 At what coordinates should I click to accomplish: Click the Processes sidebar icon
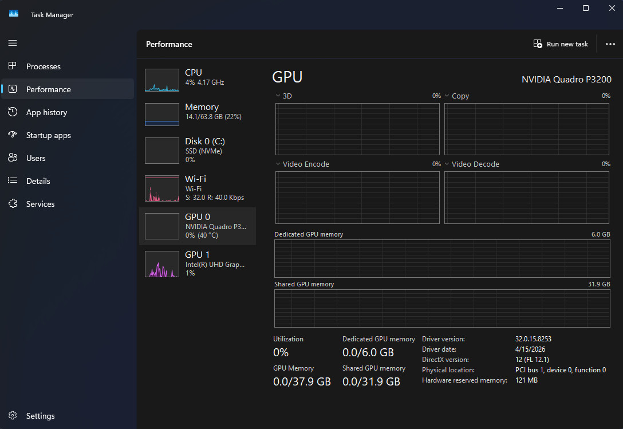pos(13,66)
